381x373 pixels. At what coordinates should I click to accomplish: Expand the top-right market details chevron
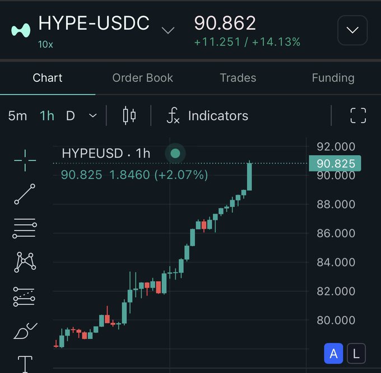point(352,30)
